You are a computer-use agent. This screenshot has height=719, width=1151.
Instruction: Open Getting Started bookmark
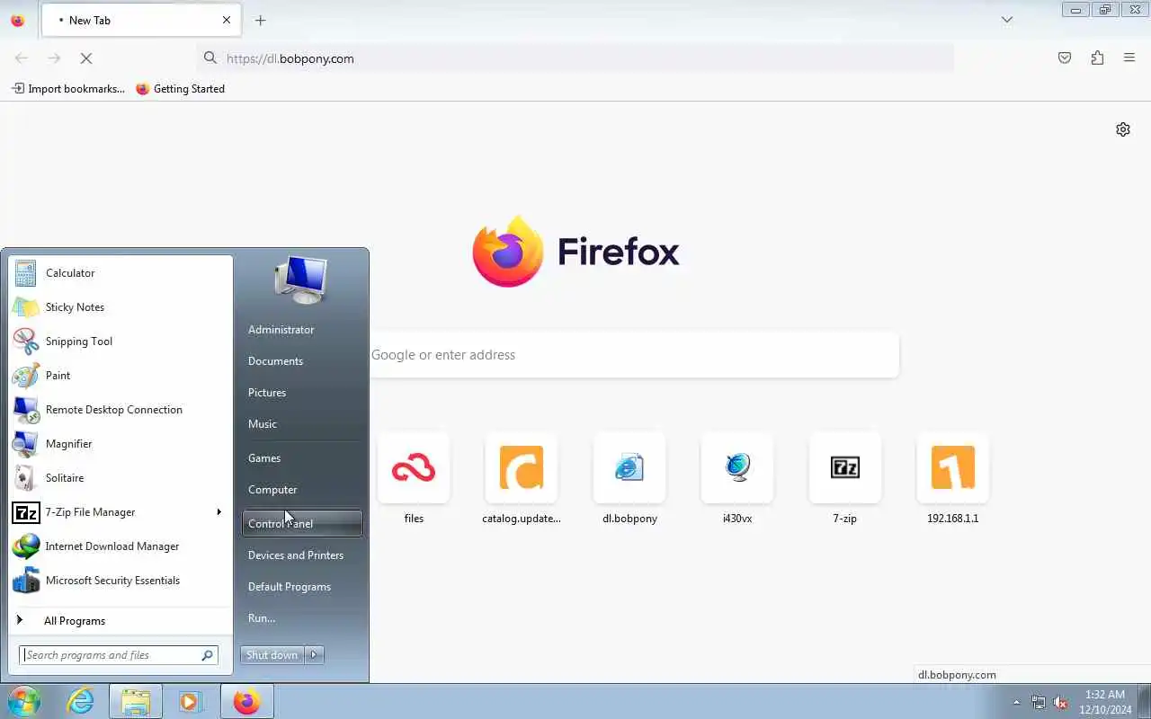pyautogui.click(x=181, y=89)
